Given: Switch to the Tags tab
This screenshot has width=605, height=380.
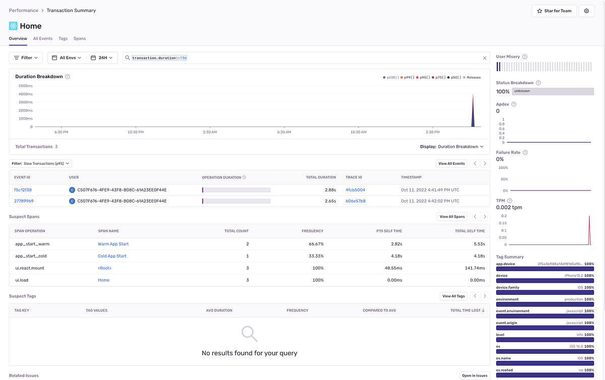Looking at the screenshot, I should [x=63, y=38].
